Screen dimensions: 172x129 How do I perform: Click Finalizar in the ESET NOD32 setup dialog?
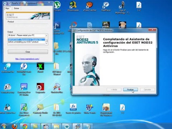130,90
